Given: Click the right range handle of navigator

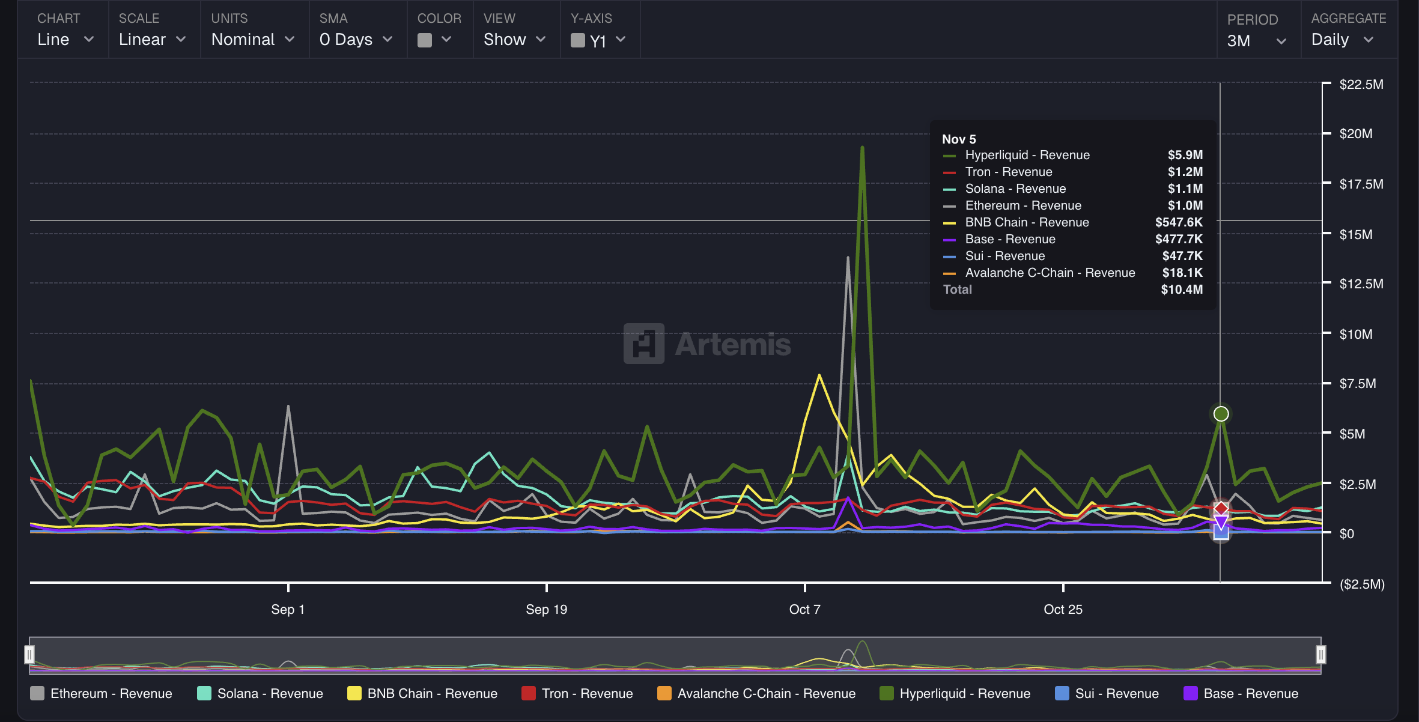Looking at the screenshot, I should click(1320, 654).
